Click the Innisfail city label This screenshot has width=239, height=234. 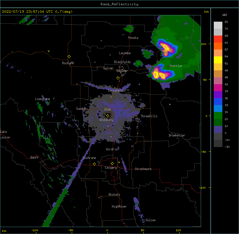coord(115,91)
